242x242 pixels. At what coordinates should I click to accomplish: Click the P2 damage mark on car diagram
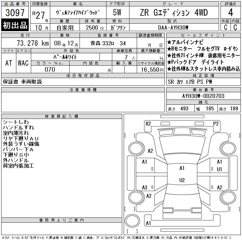[x=216, y=123]
